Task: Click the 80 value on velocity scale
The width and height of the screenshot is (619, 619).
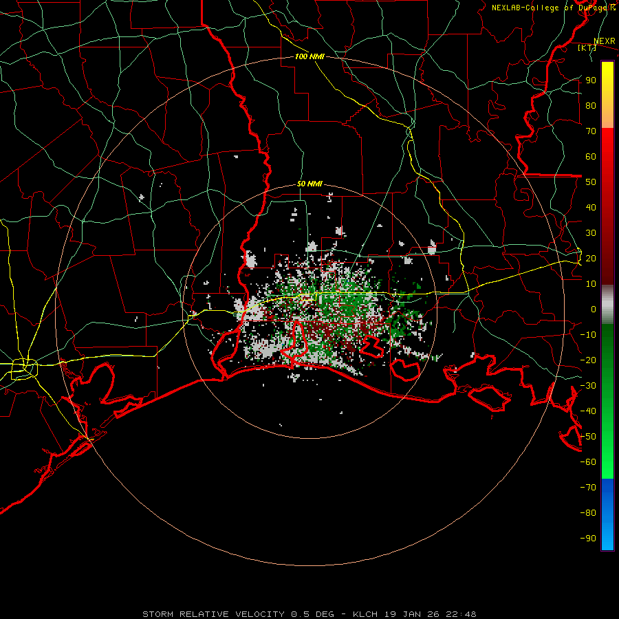Action: click(591, 105)
